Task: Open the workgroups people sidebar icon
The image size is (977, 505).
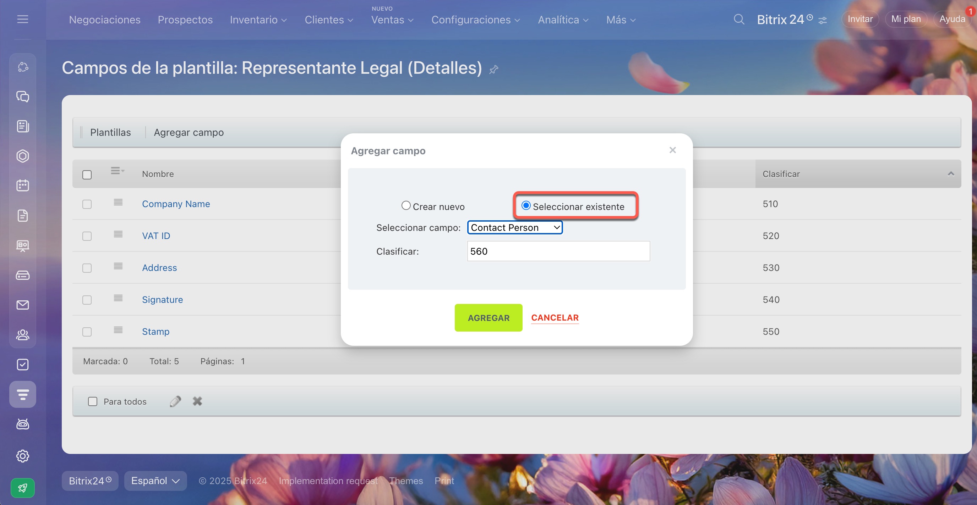Action: point(23,335)
